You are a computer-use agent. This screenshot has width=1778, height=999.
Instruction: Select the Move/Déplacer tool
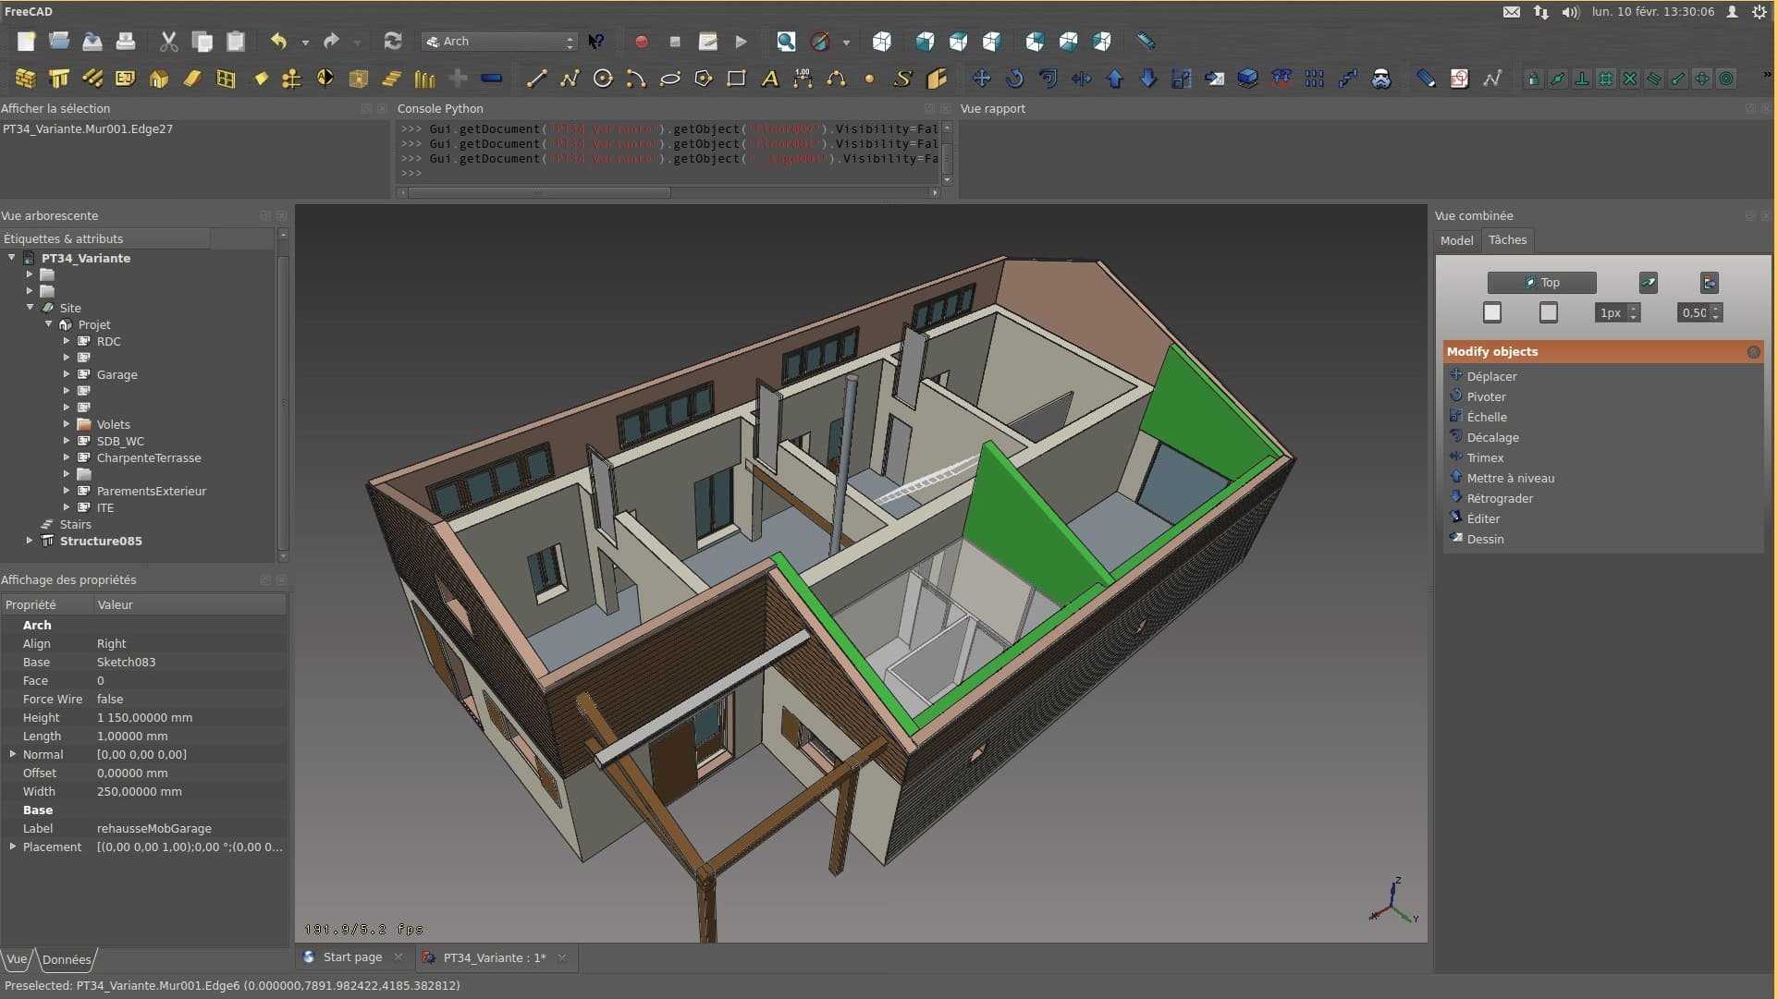[1491, 375]
